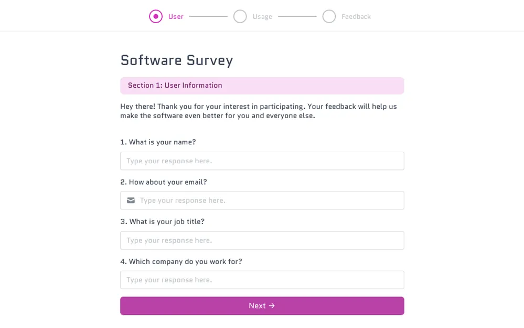
Task: Go to the Usage step label
Action: [262, 16]
